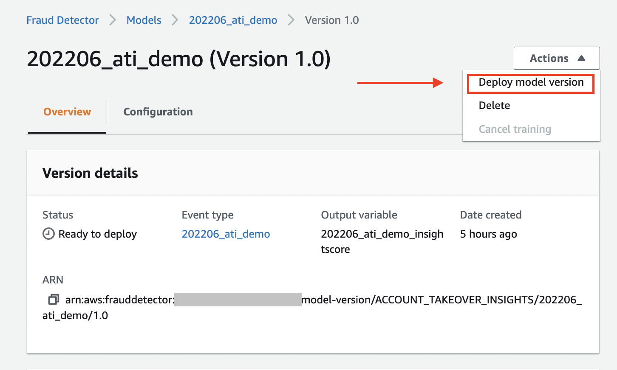The height and width of the screenshot is (370, 617).
Task: Switch to the Overview tab
Action: pos(67,112)
